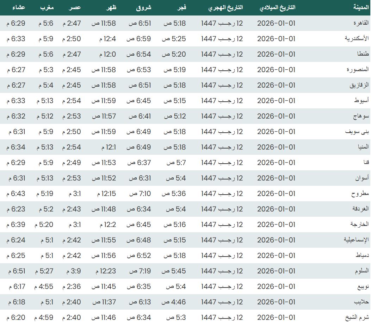The height and width of the screenshot is (322, 371).
Task: Click Fajr time 5:20 ص for طنطا
Action: 174,54
